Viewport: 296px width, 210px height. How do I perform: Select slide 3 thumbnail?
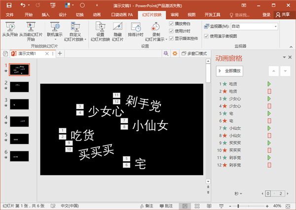click(x=19, y=105)
